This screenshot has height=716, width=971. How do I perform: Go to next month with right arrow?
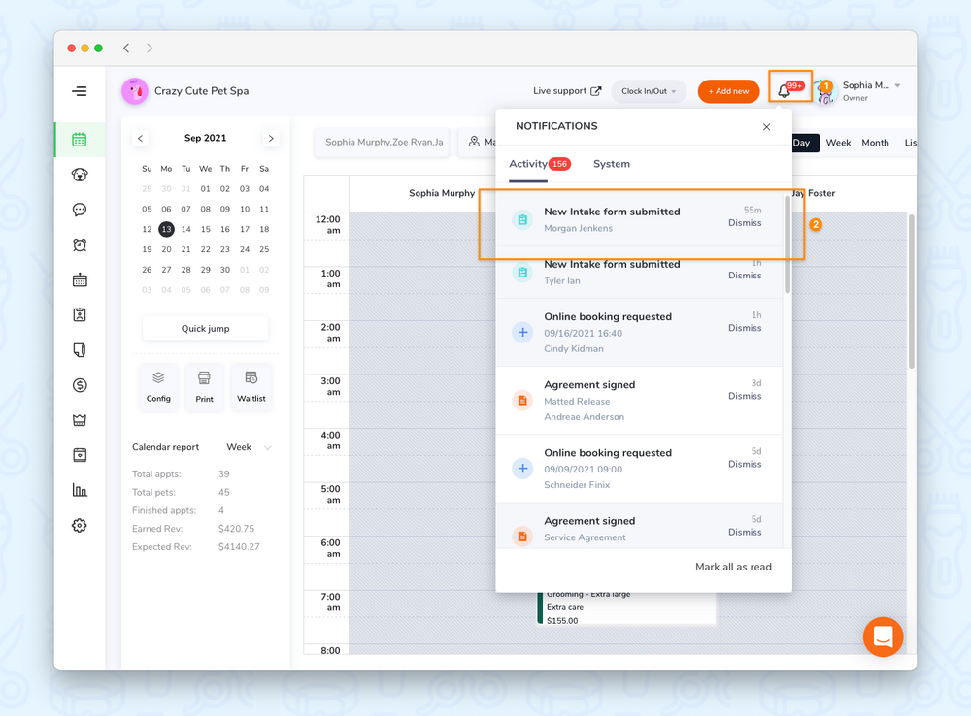coord(271,138)
